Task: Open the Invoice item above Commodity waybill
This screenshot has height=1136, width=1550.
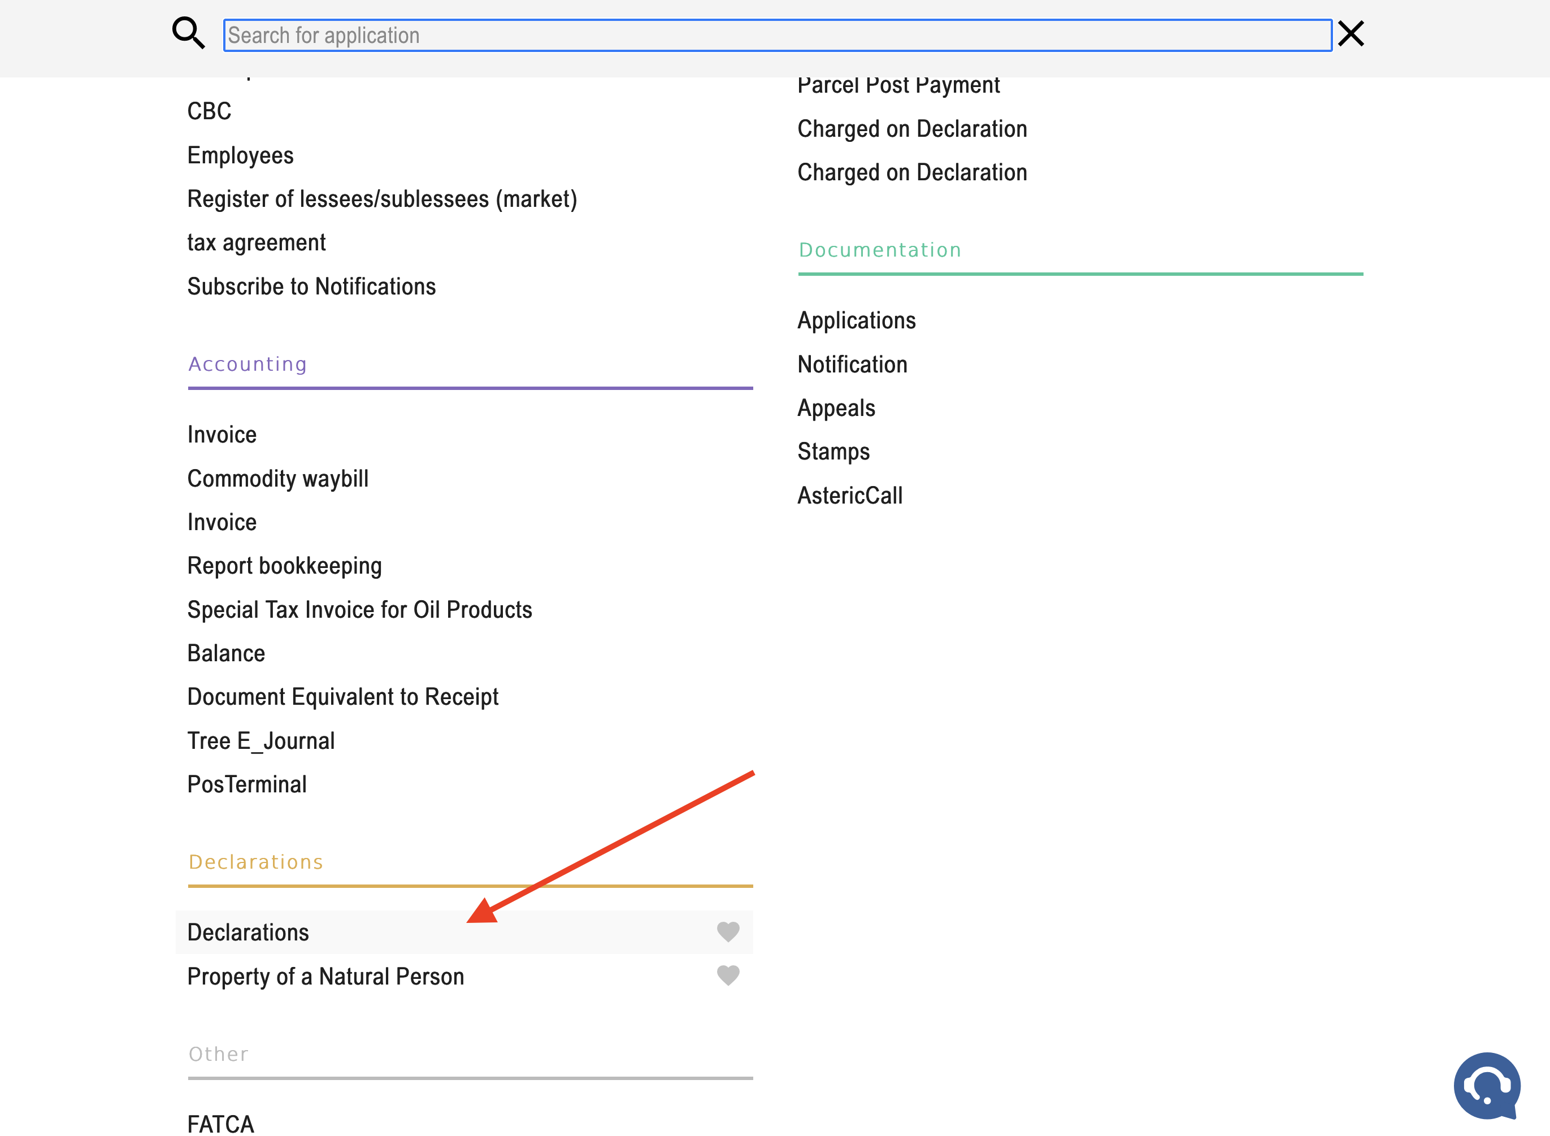Action: point(222,435)
